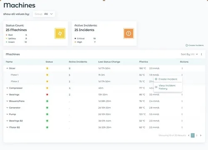This screenshot has width=208, height=150.
Task: Open actions menu for Motor 1 row
Action: 182,75
